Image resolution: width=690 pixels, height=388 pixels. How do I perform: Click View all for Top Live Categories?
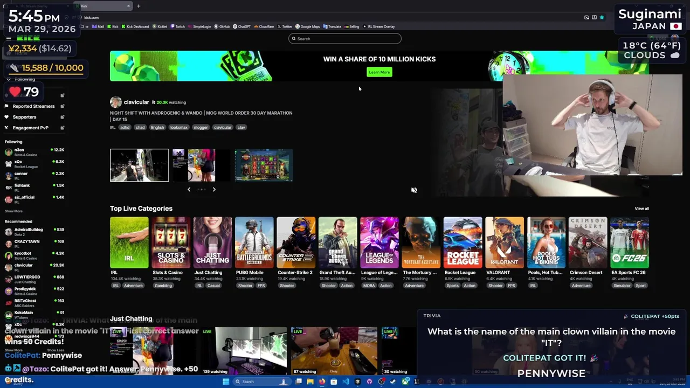(641, 209)
